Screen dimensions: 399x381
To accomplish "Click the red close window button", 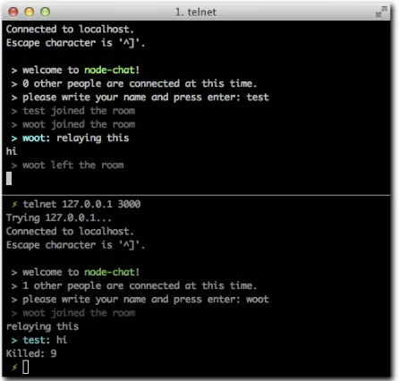I will (x=13, y=12).
